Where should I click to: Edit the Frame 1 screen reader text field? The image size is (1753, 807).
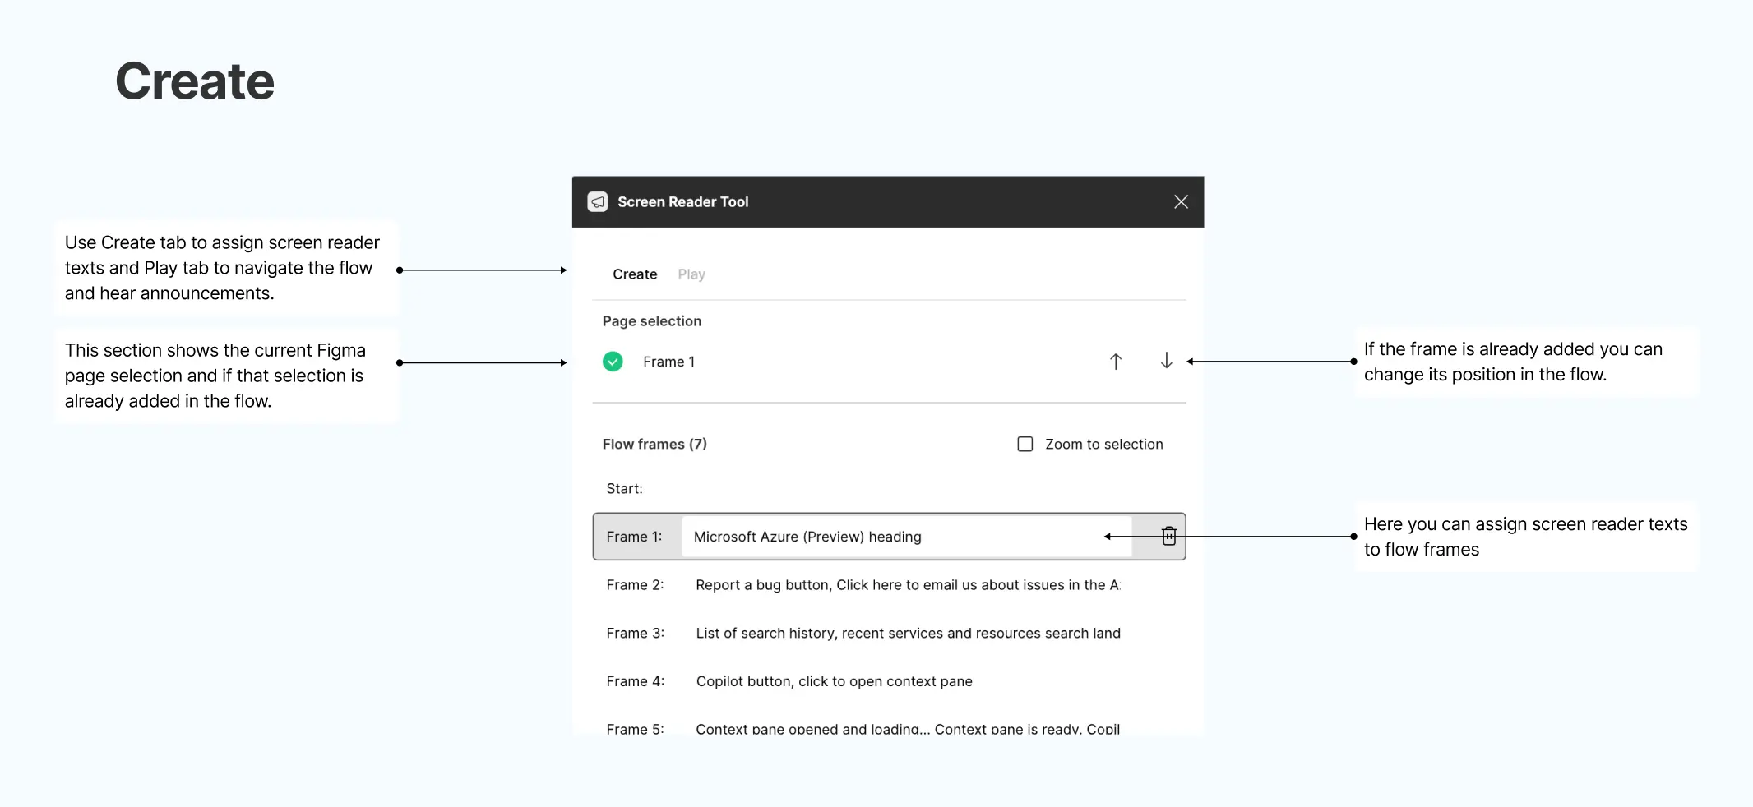(904, 536)
